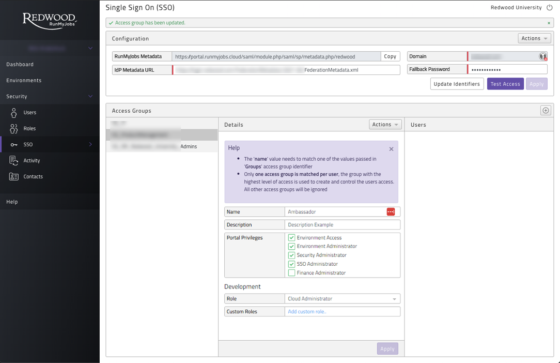Uncheck Environment Access privilege
This screenshot has width=560, height=363.
point(291,237)
